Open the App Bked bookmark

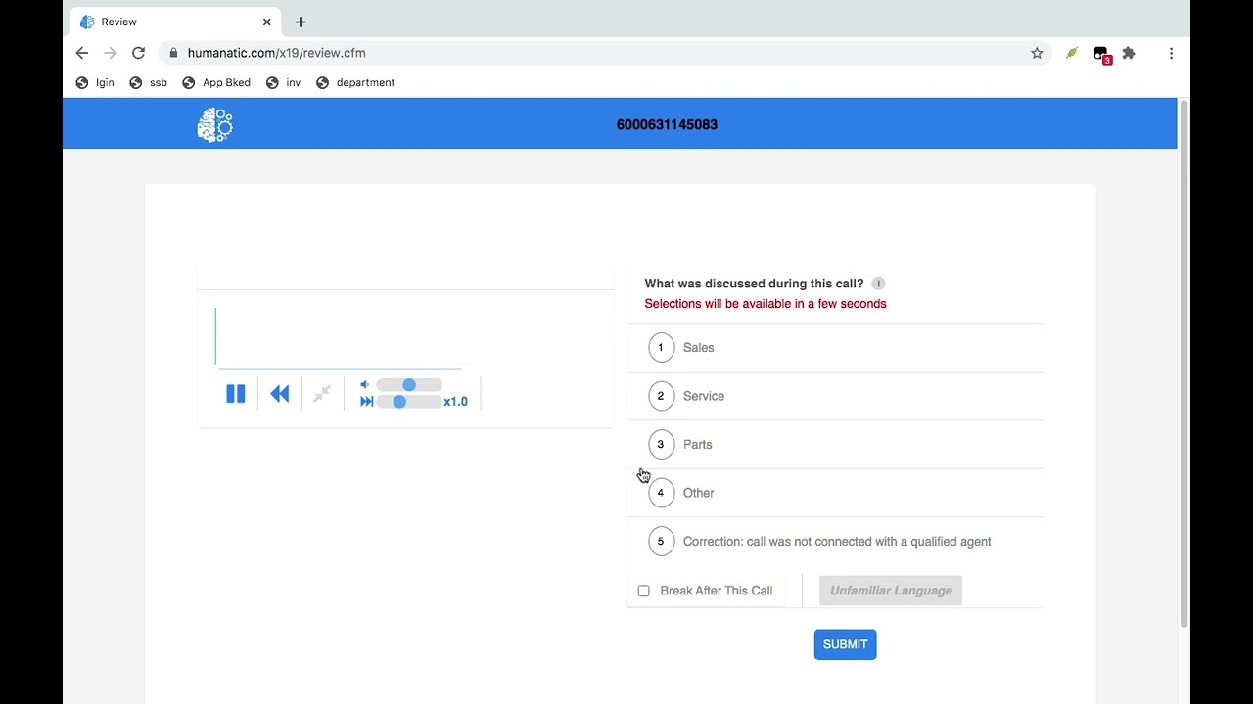216,83
